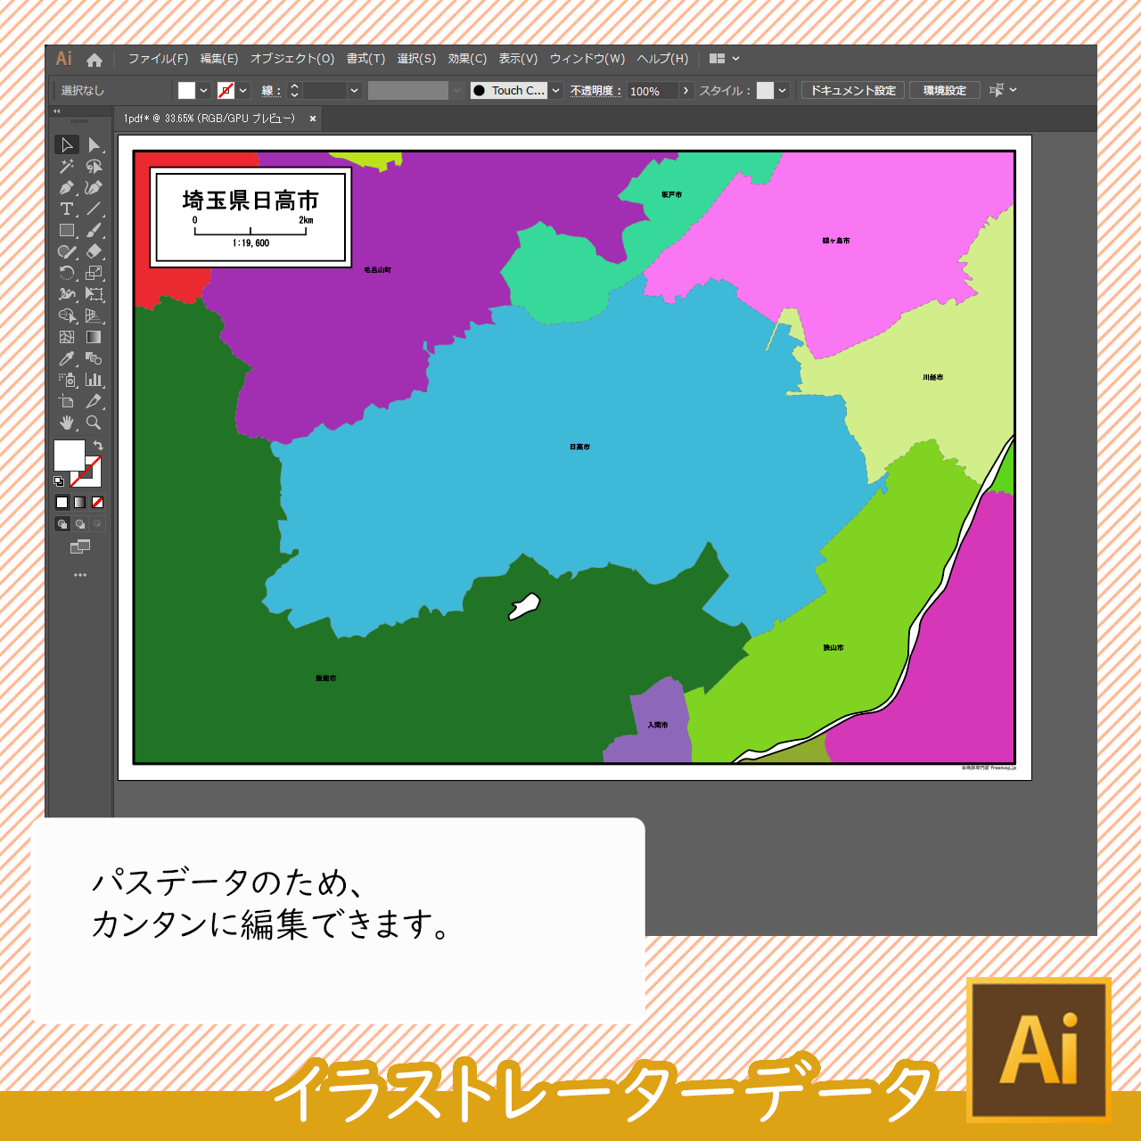1141x1141 pixels.
Task: Expand the opacity arrow next to 100%
Action: [x=685, y=90]
